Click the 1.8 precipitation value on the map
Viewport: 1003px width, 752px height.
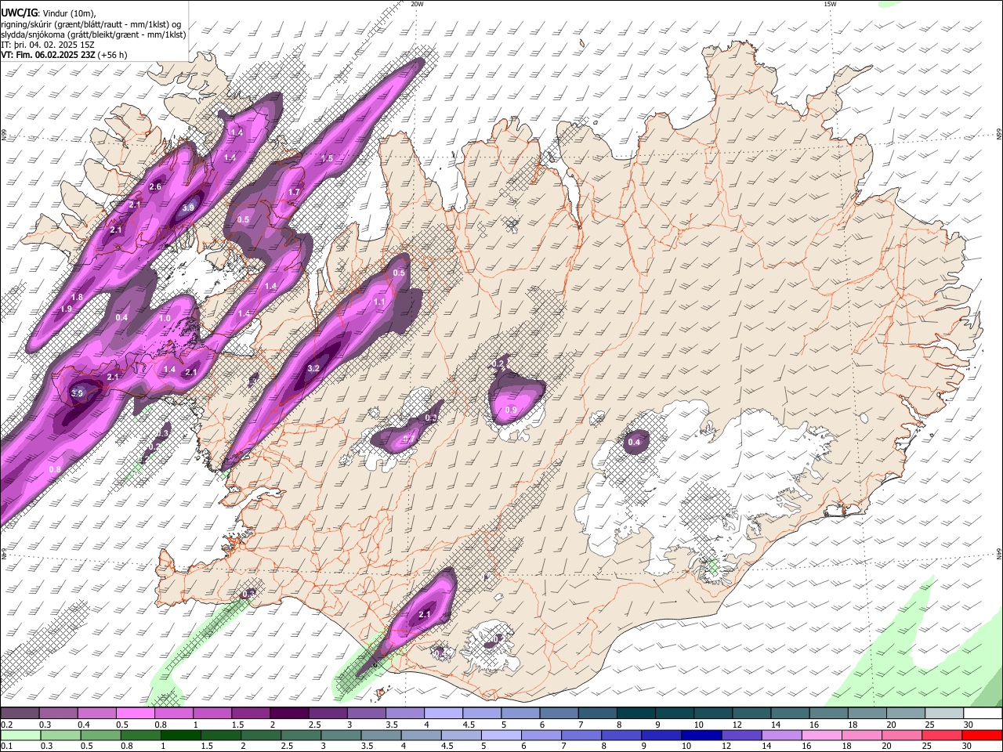77,298
